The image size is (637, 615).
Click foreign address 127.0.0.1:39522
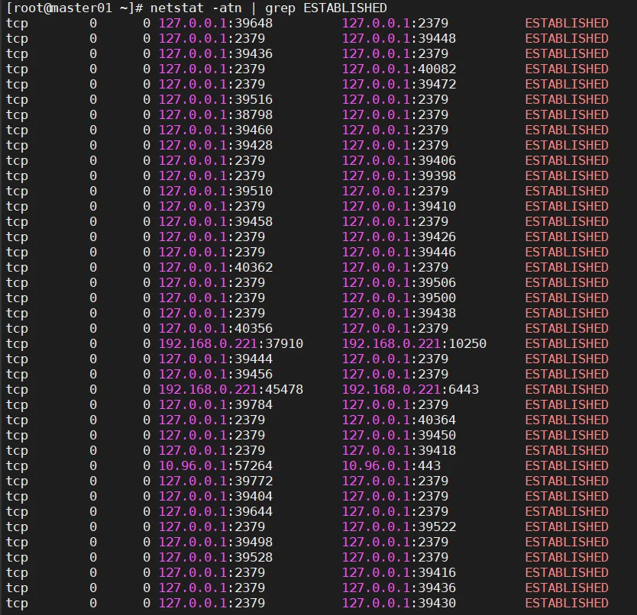pos(399,527)
